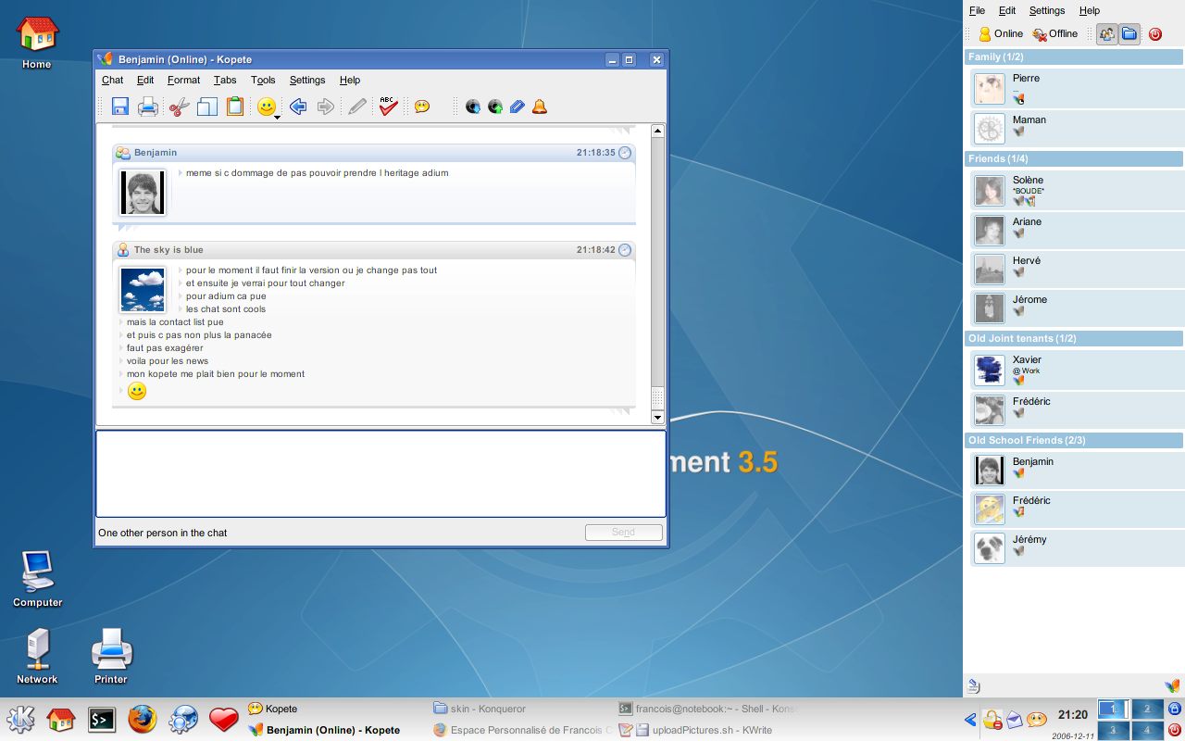
Task: Click chat scrollbar up arrow
Action: (658, 131)
